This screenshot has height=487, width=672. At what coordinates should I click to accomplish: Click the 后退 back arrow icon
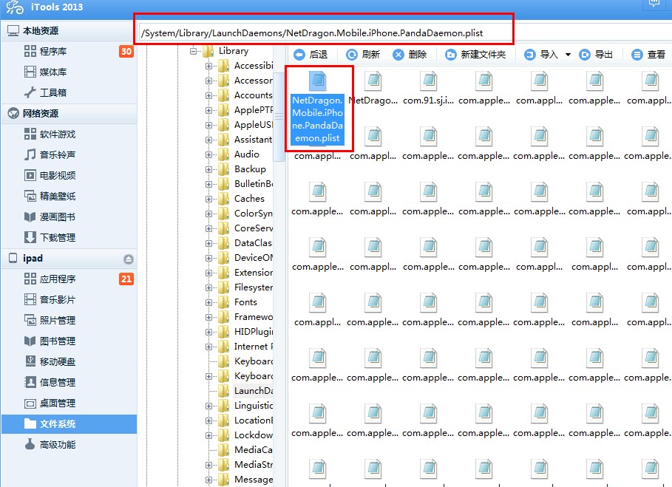299,55
